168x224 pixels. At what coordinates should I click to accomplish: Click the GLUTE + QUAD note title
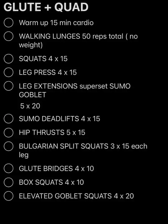[x=46, y=7]
